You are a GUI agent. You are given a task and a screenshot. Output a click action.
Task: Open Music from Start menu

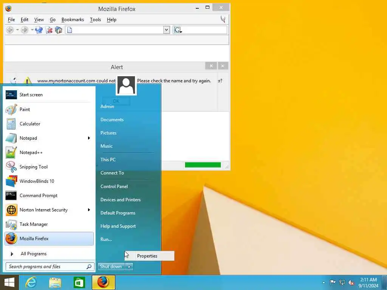click(106, 146)
